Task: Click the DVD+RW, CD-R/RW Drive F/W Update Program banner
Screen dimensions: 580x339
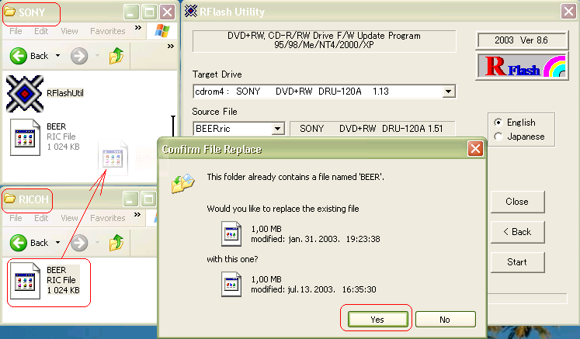Action: tap(324, 40)
